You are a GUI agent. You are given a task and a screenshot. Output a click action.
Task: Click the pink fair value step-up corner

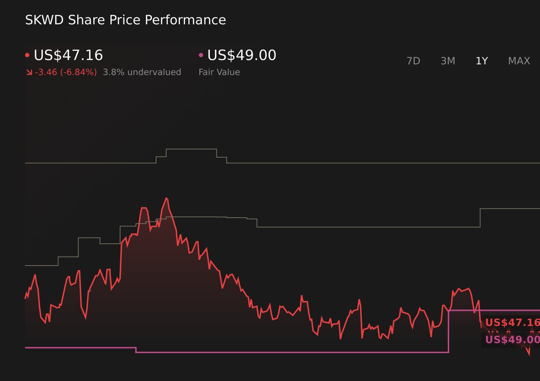pyautogui.click(x=448, y=311)
